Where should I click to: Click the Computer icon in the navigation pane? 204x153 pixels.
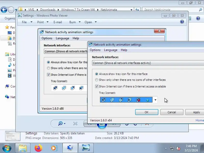[7, 86]
